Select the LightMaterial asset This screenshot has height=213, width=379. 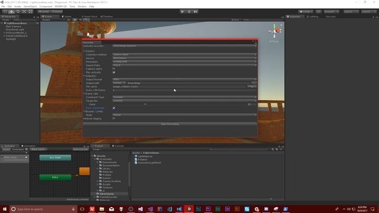(x=144, y=156)
